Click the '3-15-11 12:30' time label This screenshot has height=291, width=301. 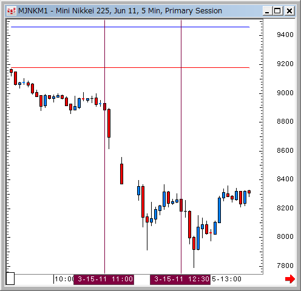point(180,279)
